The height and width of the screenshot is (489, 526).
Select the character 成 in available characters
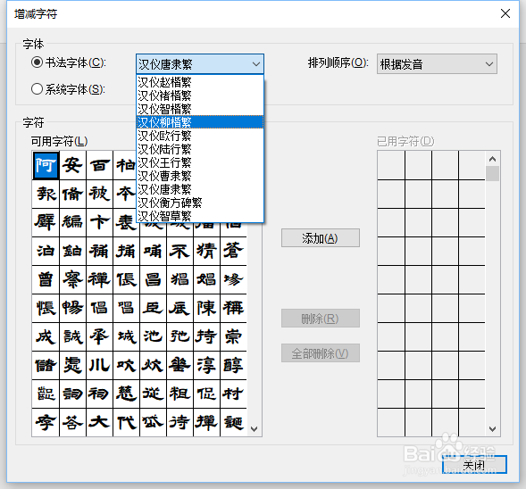[46, 336]
